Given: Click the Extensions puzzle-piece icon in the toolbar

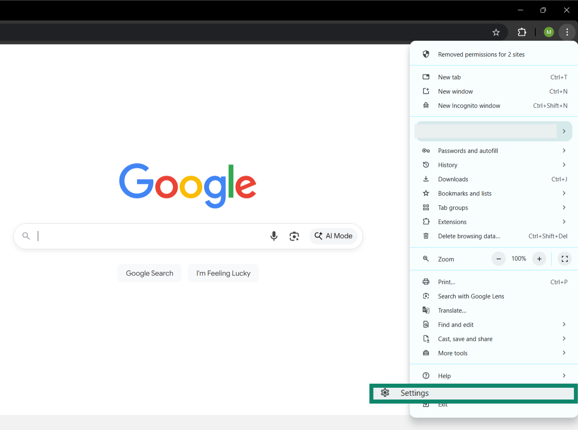Looking at the screenshot, I should coord(522,32).
